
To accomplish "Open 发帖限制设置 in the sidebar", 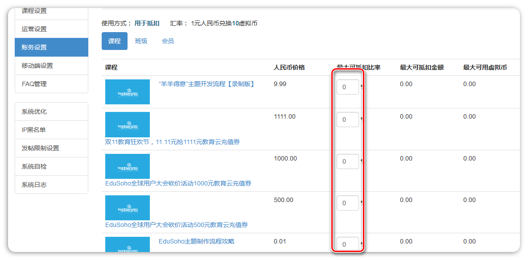I will (51, 148).
